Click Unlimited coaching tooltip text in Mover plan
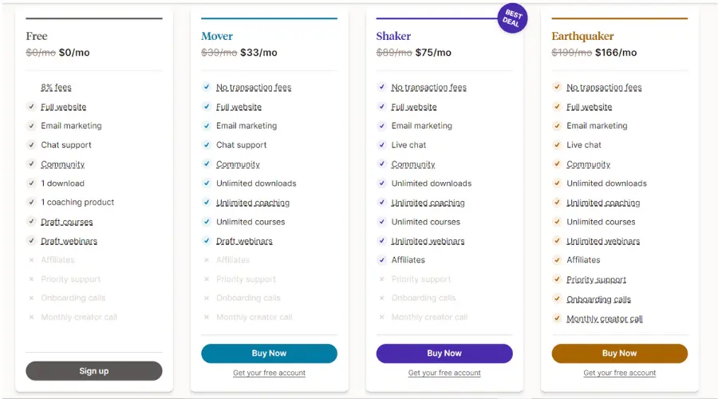 253,203
